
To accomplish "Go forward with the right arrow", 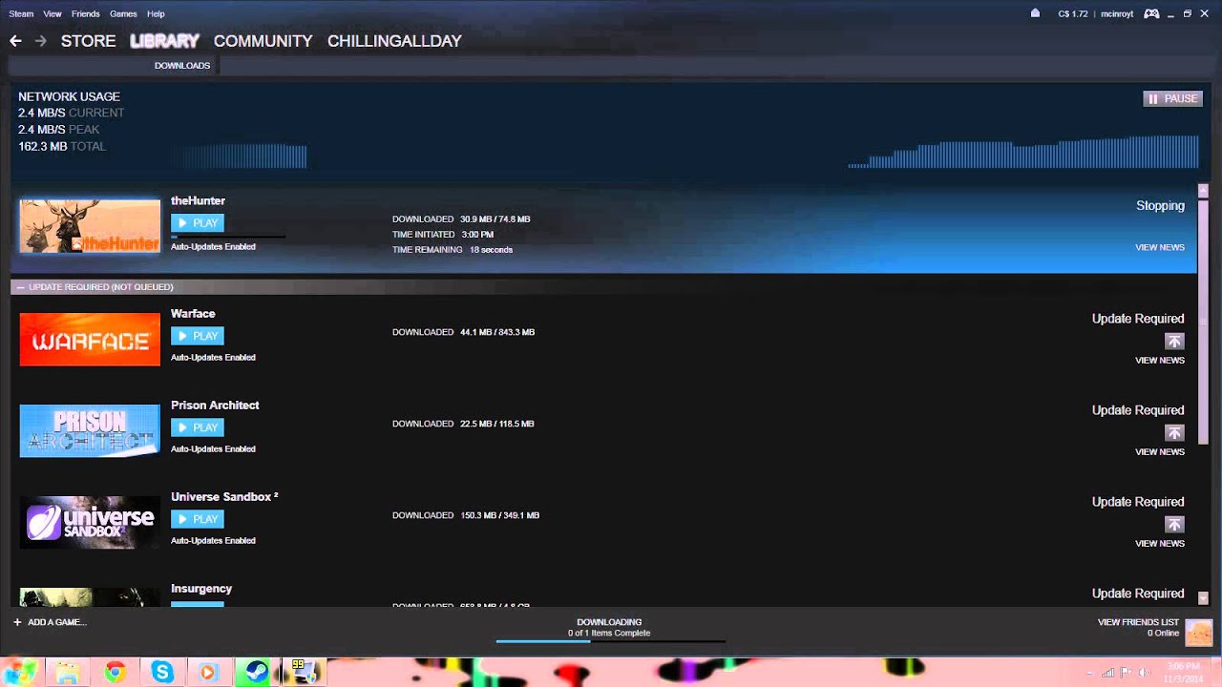I will point(40,41).
